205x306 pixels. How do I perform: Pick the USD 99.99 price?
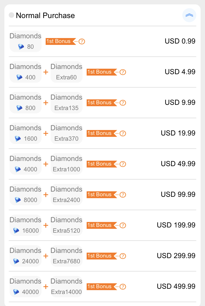[178, 194]
